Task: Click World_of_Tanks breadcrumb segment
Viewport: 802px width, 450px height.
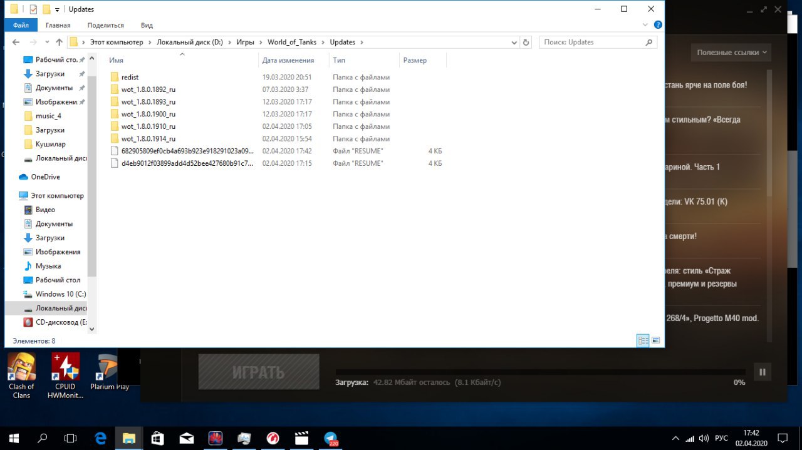Action: tap(293, 42)
